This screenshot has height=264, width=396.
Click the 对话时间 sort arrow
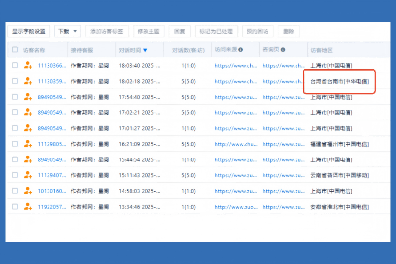[145, 50]
